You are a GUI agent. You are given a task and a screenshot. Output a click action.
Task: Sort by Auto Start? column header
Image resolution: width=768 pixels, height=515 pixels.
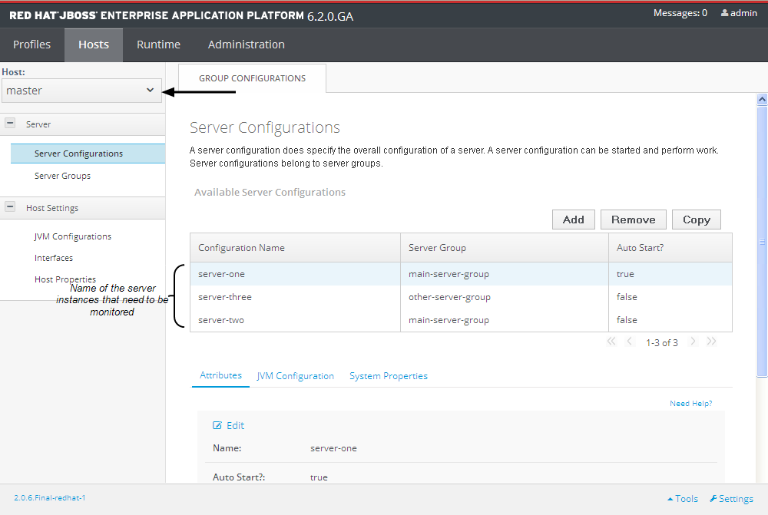(670, 248)
